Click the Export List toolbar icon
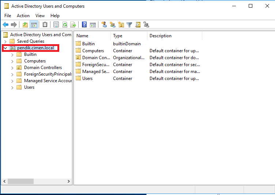Image resolution: width=275 pixels, height=195 pixels. [x=73, y=25]
